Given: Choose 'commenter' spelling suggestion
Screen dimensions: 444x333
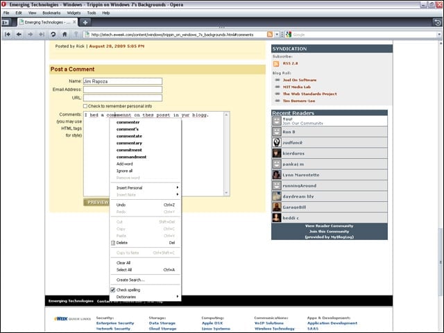Looking at the screenshot, I should (x=128, y=122).
